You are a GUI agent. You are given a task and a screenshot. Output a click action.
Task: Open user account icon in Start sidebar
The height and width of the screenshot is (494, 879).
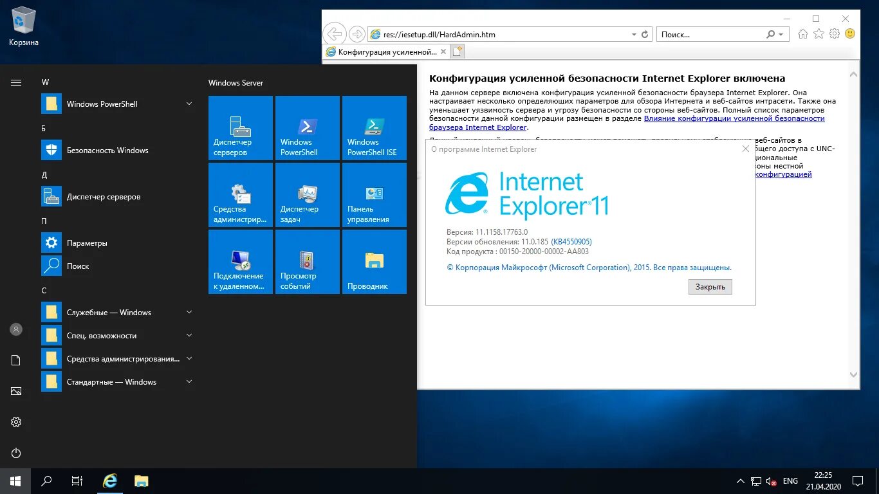16,329
